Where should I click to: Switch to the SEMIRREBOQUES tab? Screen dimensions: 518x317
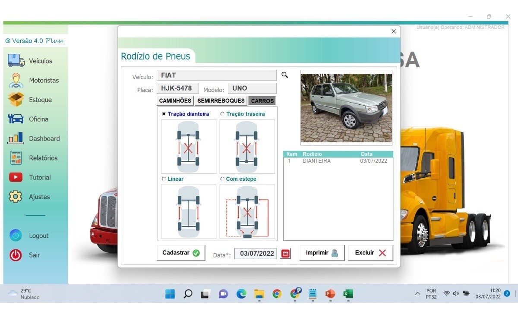tap(221, 101)
